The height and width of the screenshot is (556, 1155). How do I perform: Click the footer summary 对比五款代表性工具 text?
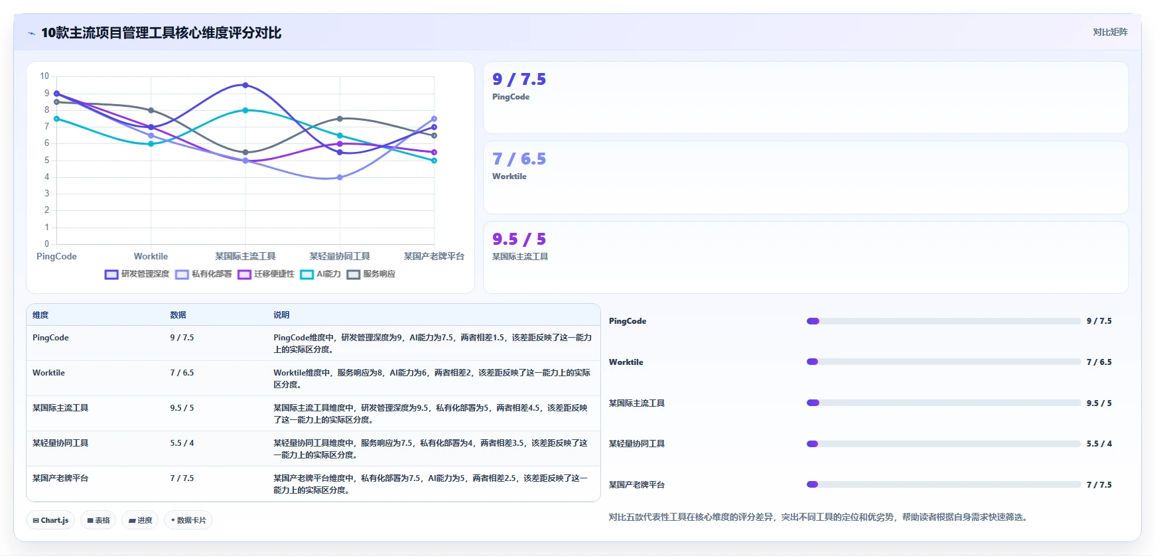tap(819, 517)
